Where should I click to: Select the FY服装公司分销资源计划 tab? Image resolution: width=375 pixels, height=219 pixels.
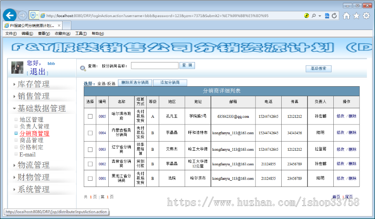pyautogui.click(x=32, y=25)
